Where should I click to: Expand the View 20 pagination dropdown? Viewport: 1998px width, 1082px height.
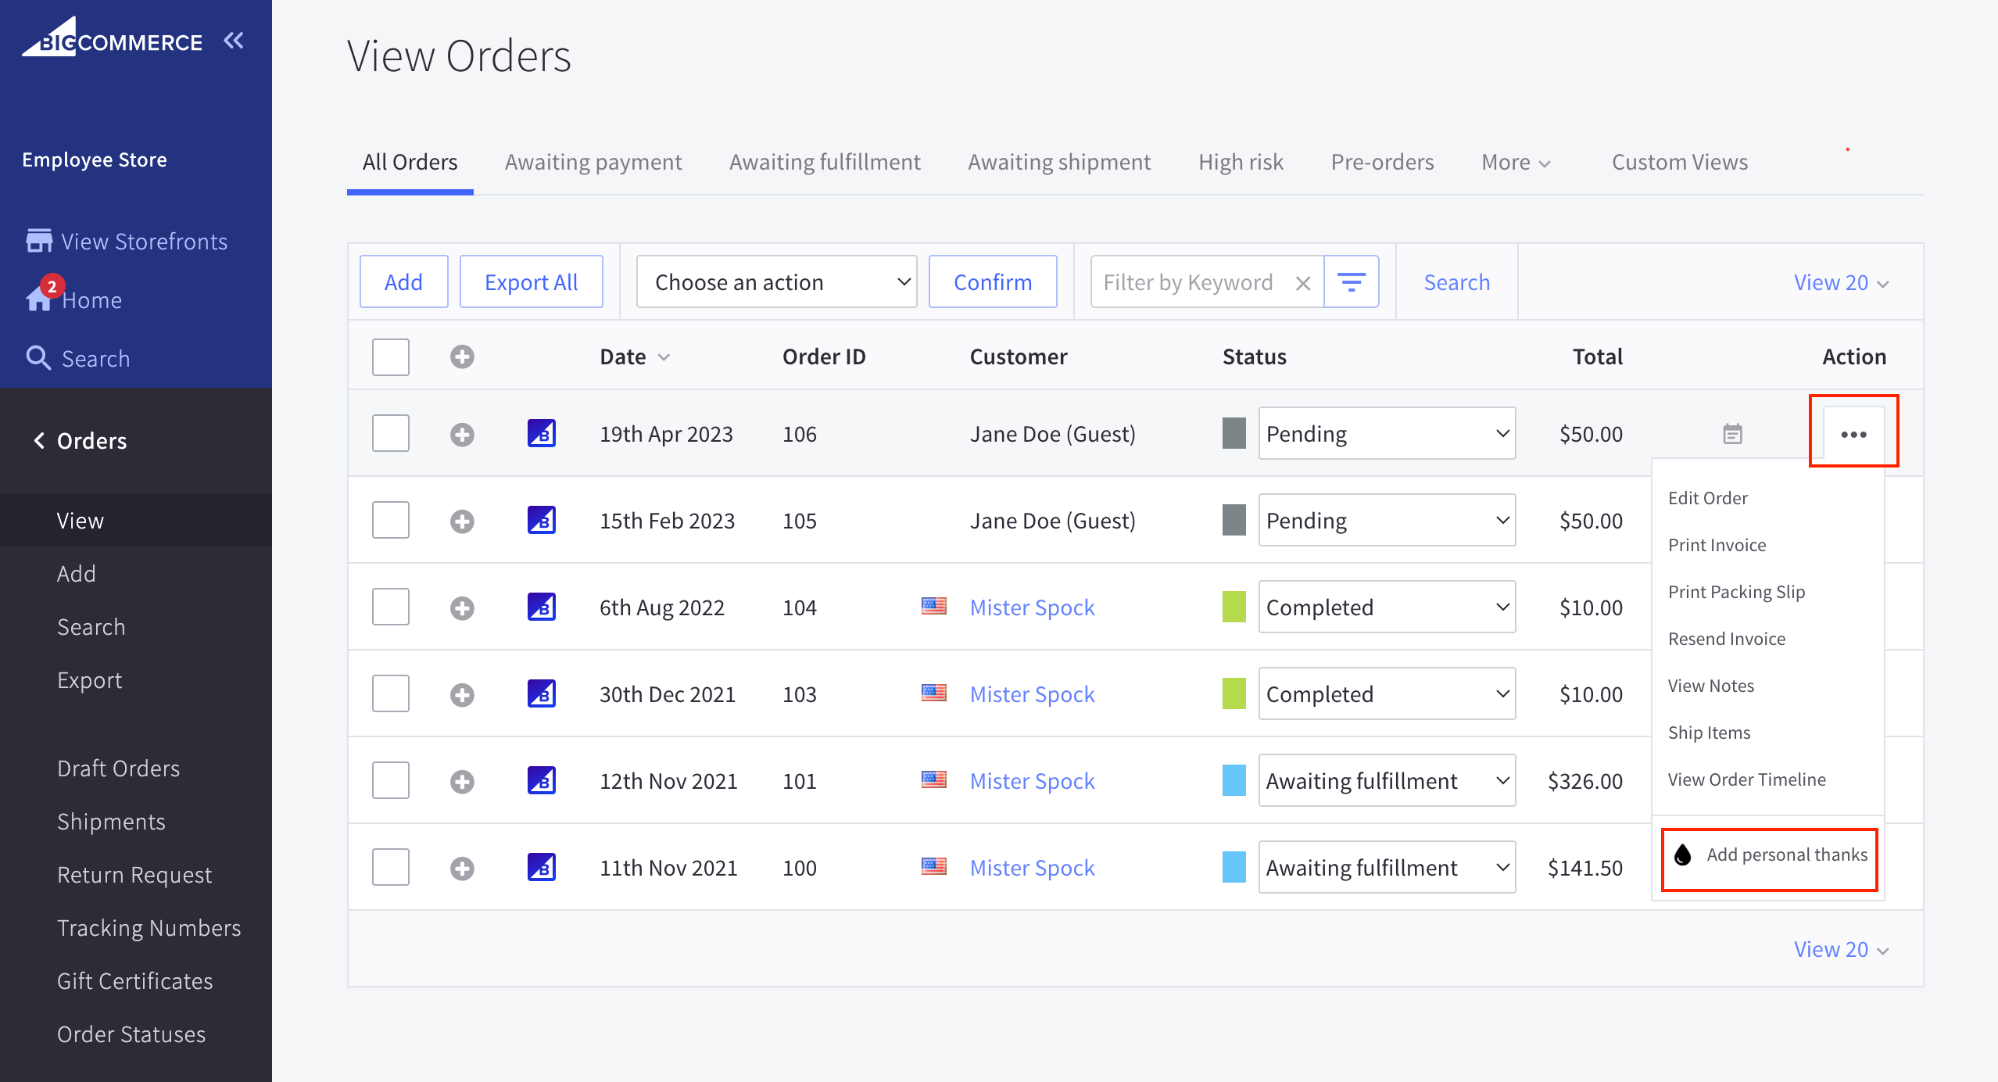[x=1841, y=282]
